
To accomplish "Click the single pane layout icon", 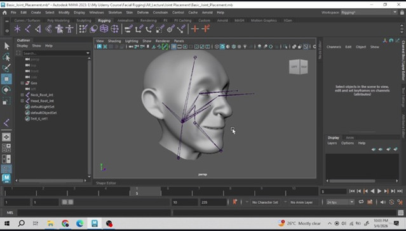I will (x=6, y=137).
